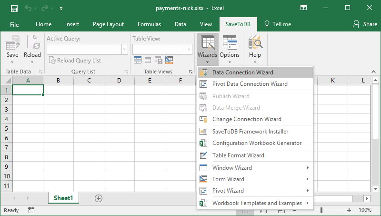This screenshot has height=216, width=381.
Task: Click the 100% zoom level
Action: (365, 210)
